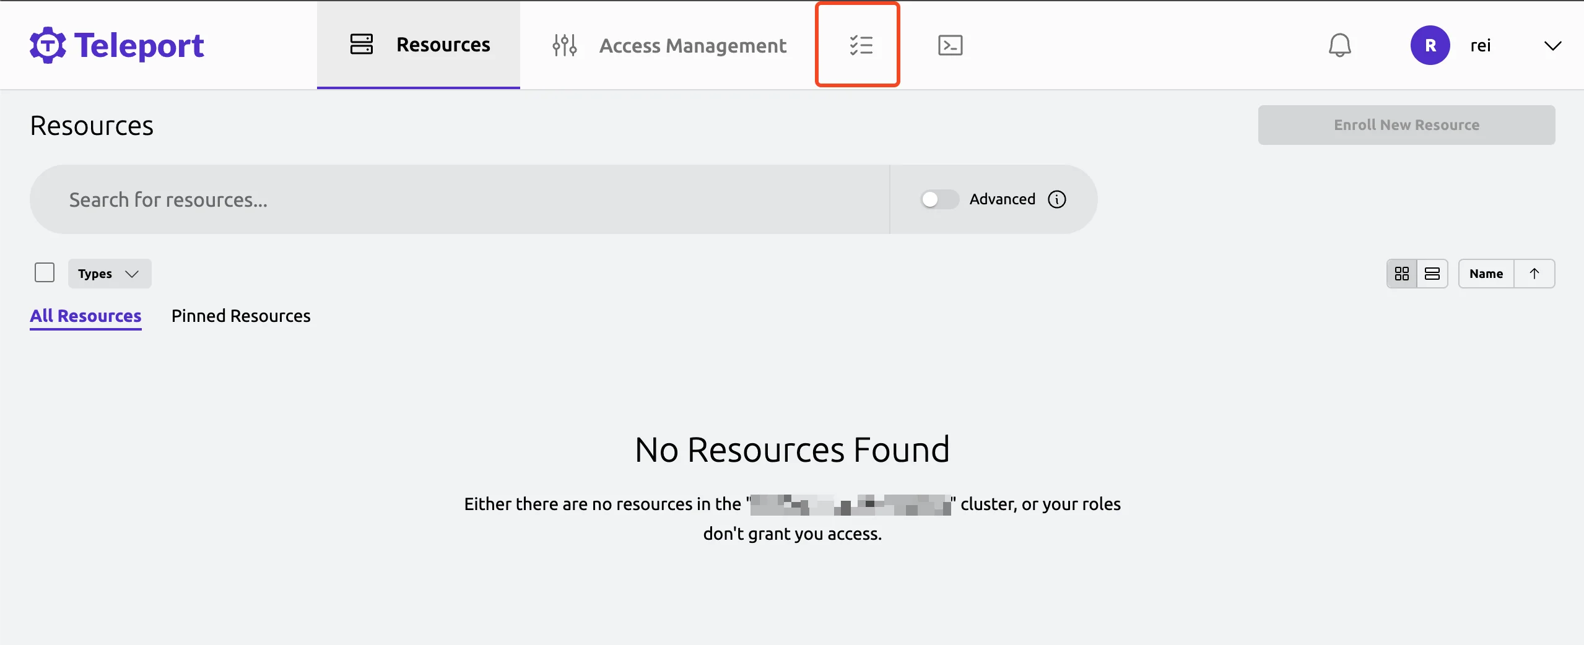
Task: Go to Access Management tab
Action: click(x=669, y=45)
